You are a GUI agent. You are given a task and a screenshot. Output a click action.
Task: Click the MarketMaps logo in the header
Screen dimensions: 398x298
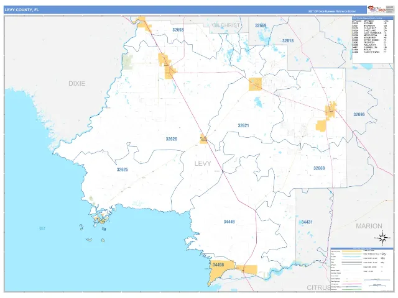[377, 10]
